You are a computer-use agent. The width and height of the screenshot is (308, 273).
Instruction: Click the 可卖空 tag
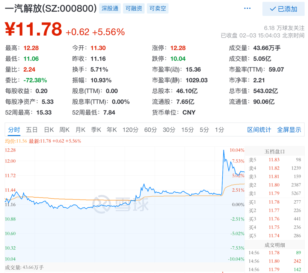point(157,8)
